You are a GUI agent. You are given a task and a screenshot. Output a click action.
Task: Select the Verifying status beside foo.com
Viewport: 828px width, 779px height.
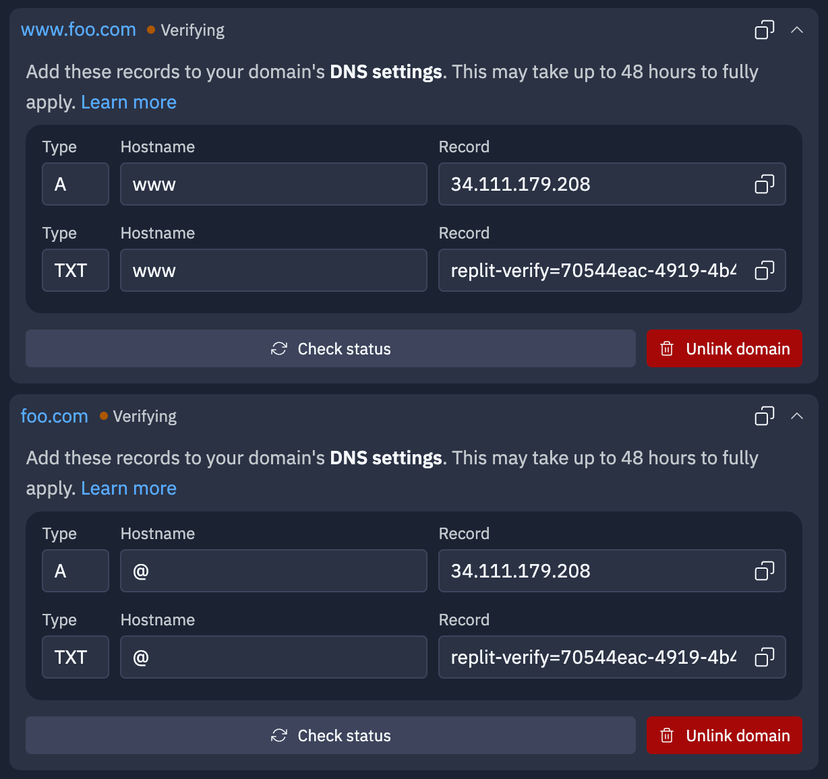(138, 416)
